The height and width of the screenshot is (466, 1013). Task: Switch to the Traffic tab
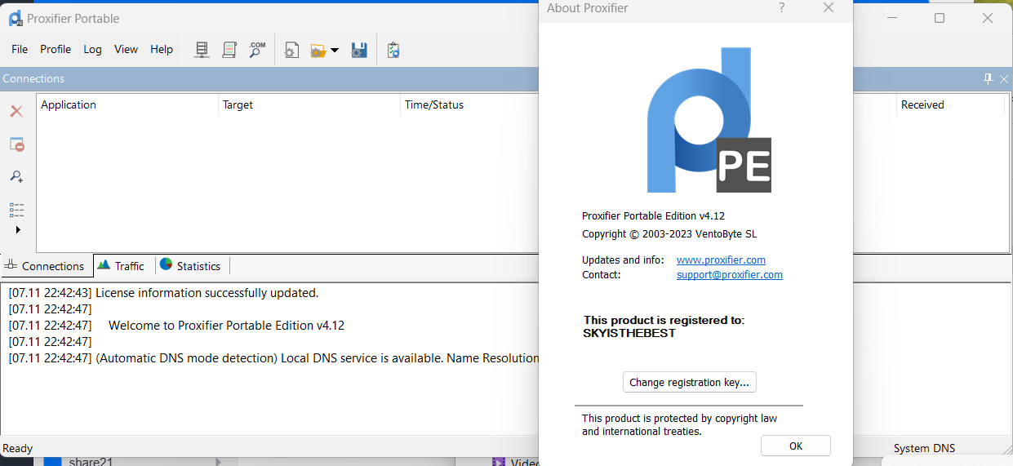click(121, 266)
